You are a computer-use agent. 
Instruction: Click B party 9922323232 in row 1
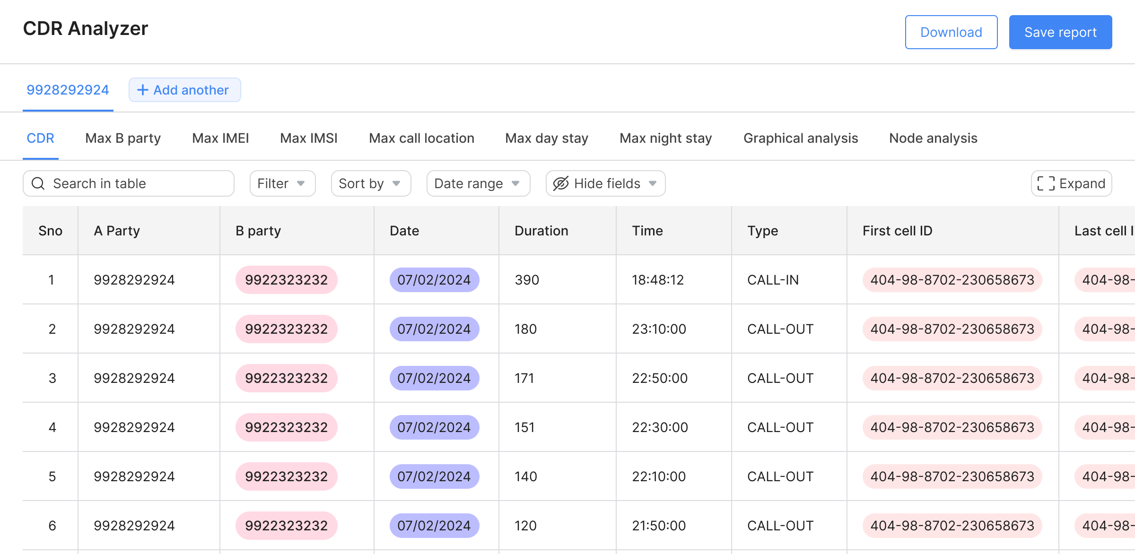coord(287,280)
